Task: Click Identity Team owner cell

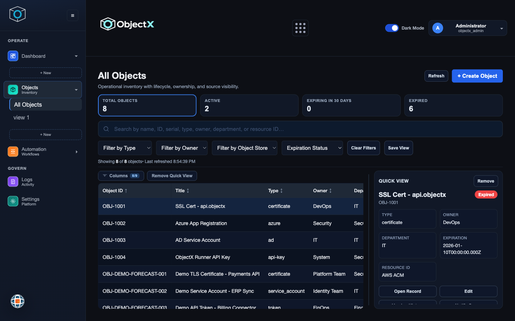Action: click(x=328, y=291)
